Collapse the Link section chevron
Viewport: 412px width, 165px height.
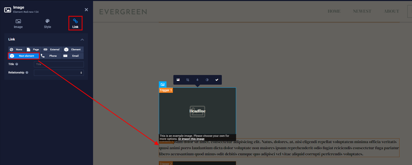tap(82, 40)
